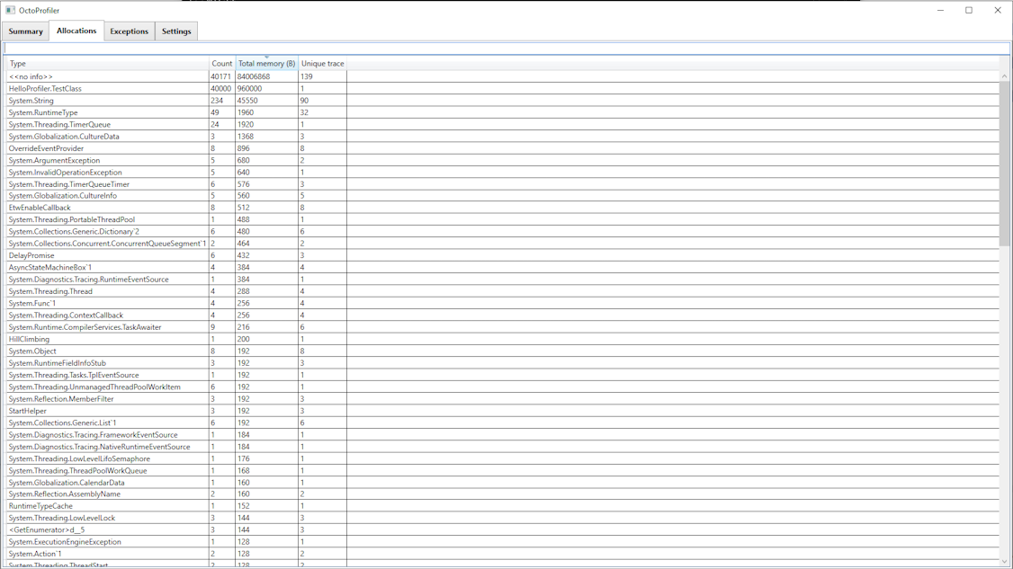Image resolution: width=1013 pixels, height=569 pixels.
Task: Open the Exceptions tab
Action: tap(130, 31)
